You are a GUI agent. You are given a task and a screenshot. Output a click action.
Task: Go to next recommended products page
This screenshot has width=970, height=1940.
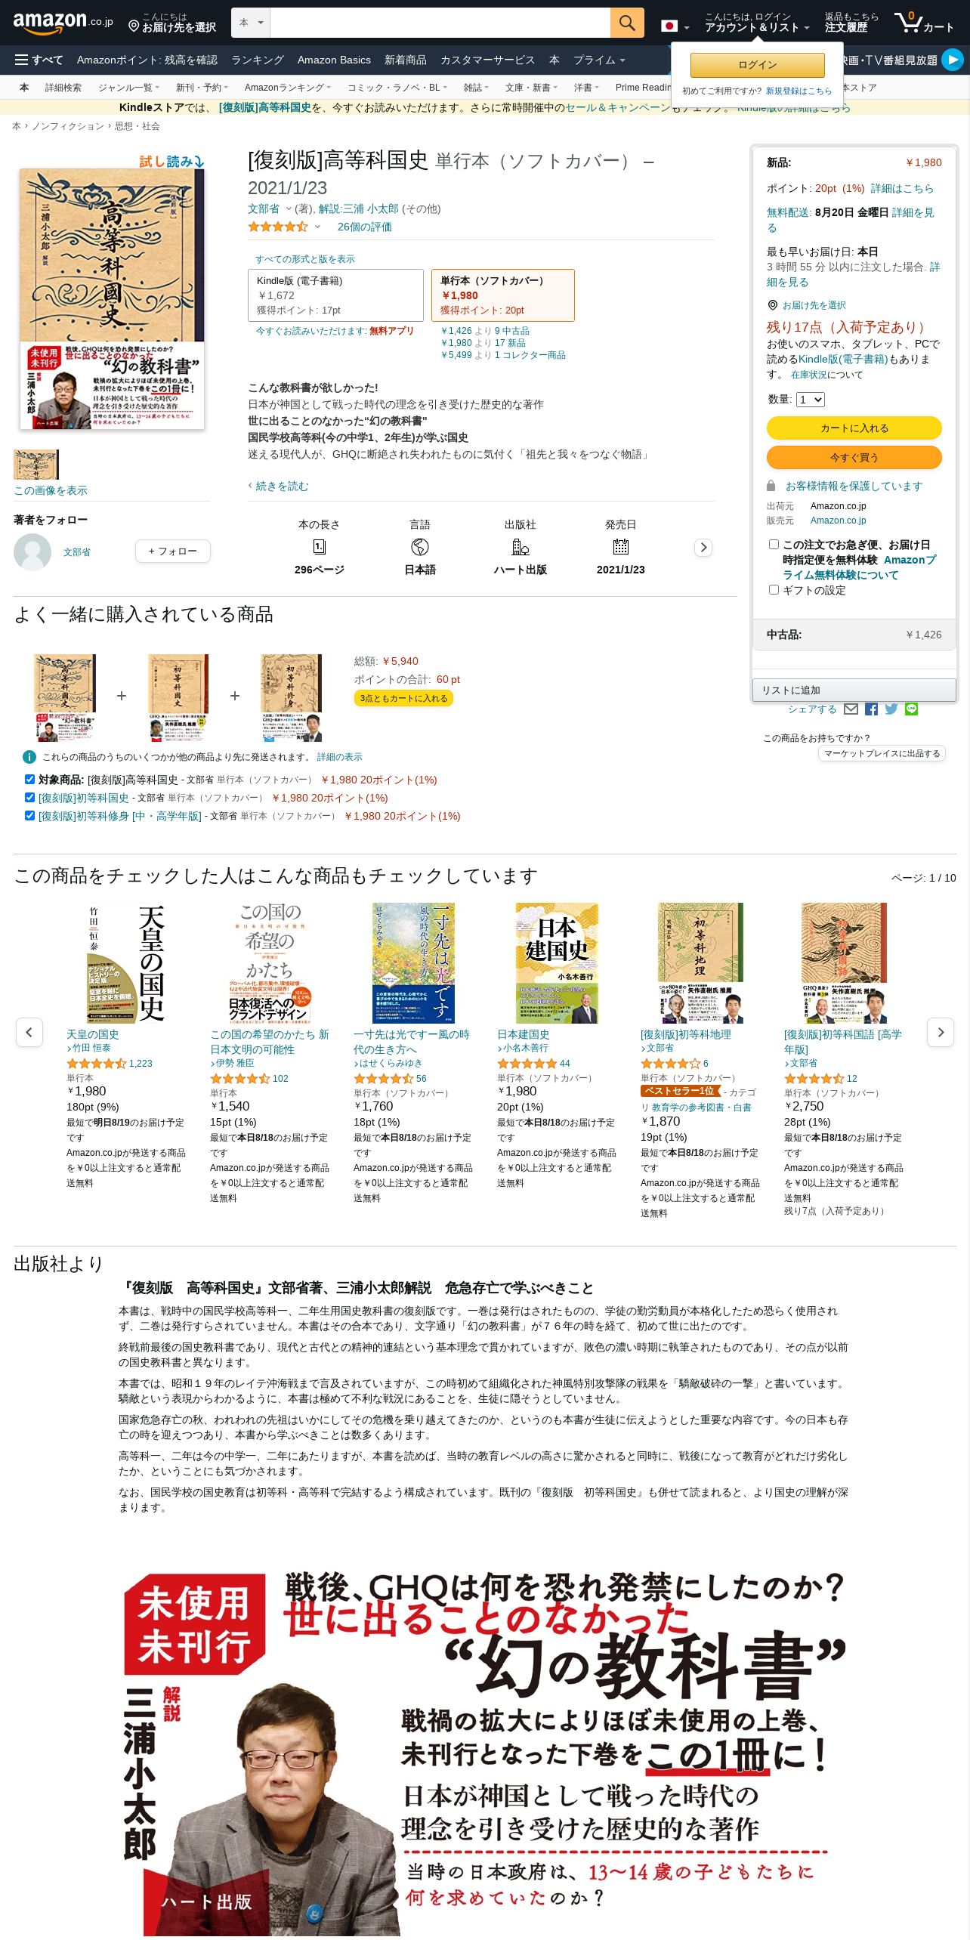(941, 1032)
